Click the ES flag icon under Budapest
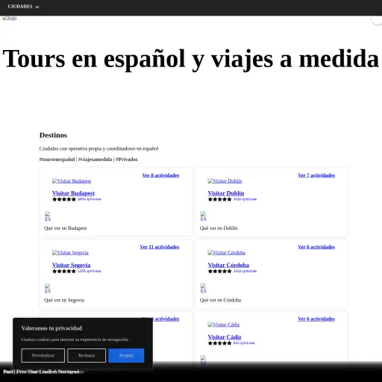 [48, 216]
